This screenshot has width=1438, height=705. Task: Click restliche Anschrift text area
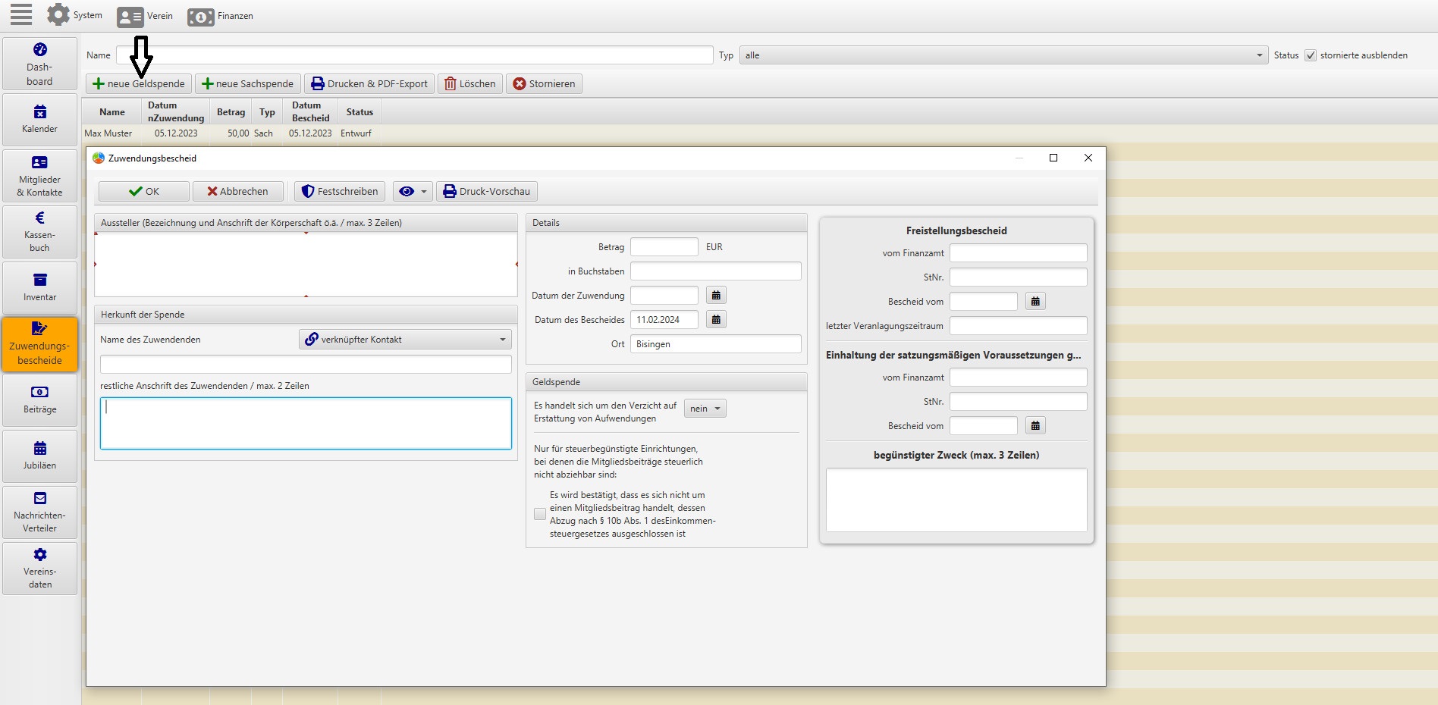tap(306, 423)
